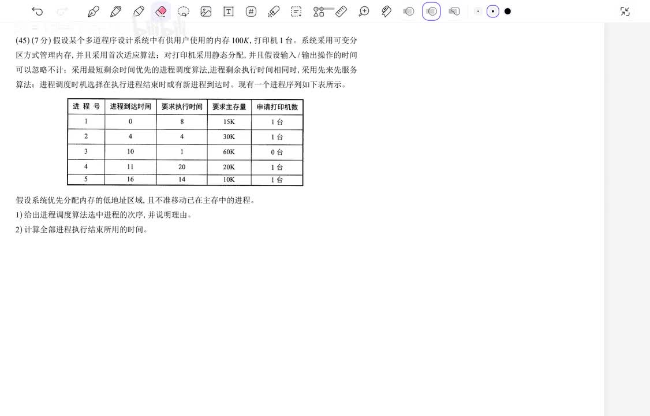Click the 15K memory cell
This screenshot has width=650, height=416.
point(229,122)
